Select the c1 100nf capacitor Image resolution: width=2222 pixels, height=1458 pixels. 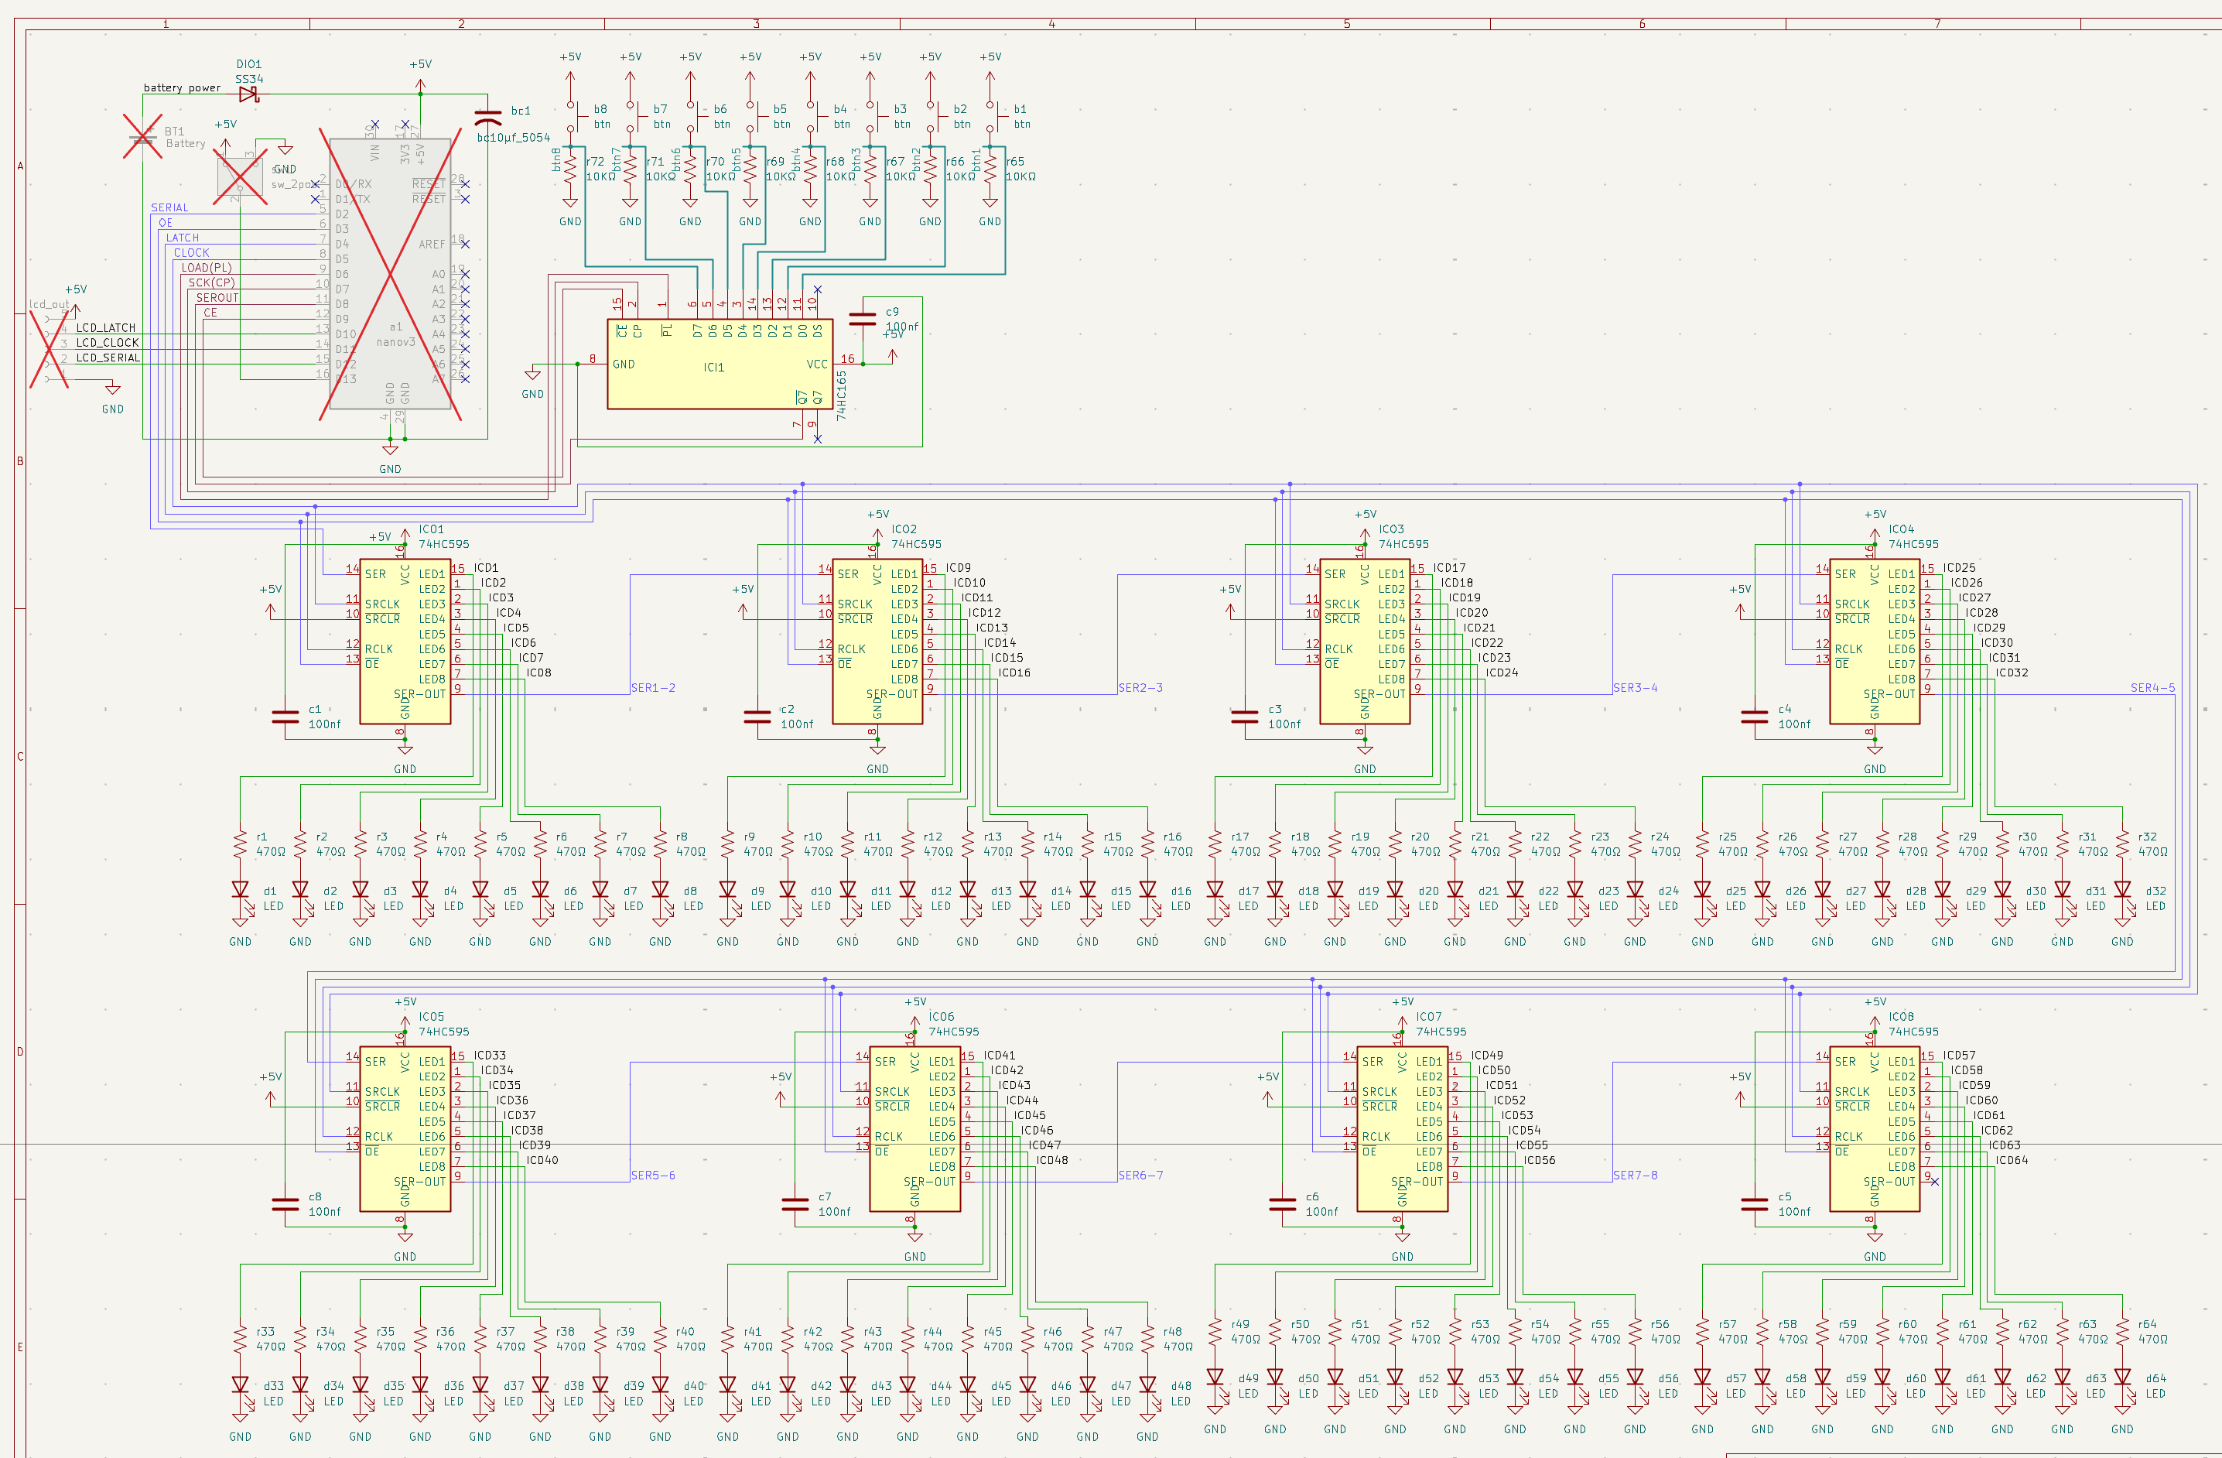coord(285,717)
